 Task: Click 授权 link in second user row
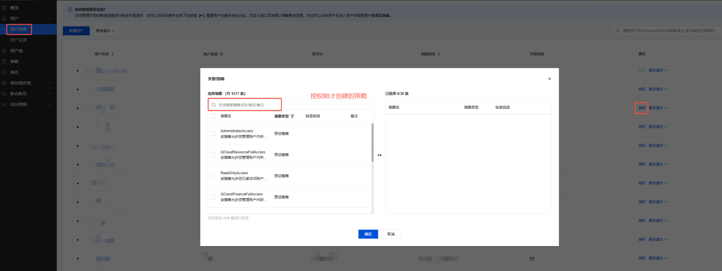point(642,89)
